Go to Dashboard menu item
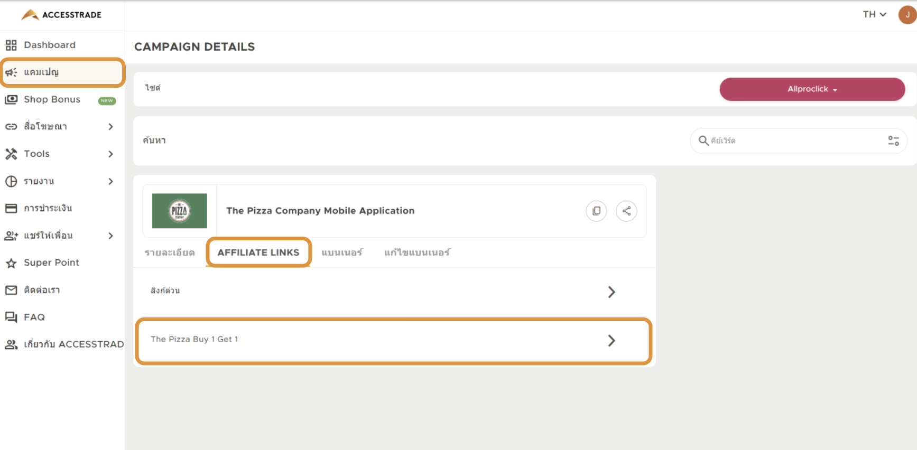The height and width of the screenshot is (450, 917). tap(50, 45)
